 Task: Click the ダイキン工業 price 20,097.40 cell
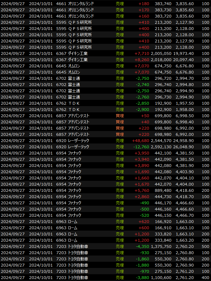184,60
